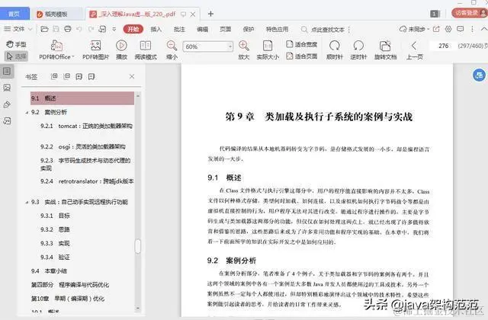
Task: Open bookmark 9.2.4 retrotranslator
Action: (x=87, y=181)
